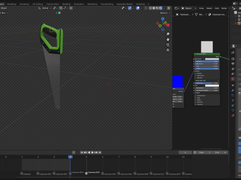
Task: Click the End frame field
Action: point(220,152)
